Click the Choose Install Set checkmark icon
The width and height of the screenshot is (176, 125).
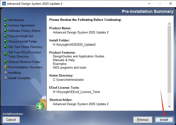pyautogui.click(x=6, y=36)
